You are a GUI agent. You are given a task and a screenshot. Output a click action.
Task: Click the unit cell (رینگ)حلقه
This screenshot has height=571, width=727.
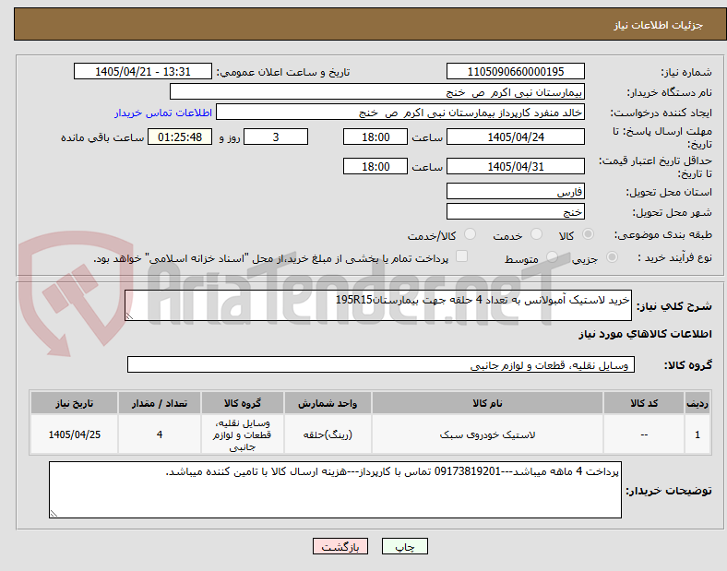(x=328, y=434)
